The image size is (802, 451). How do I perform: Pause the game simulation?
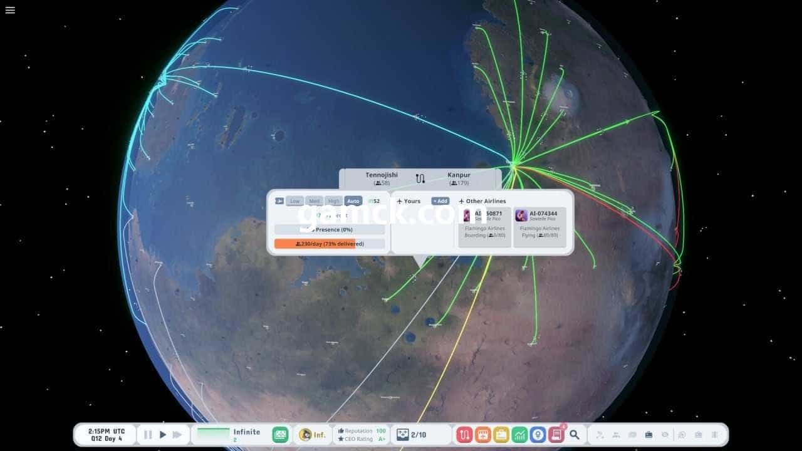(148, 435)
